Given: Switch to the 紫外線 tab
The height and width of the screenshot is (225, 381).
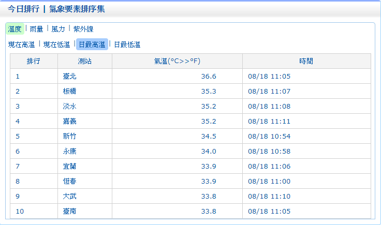Looking at the screenshot, I should point(83,29).
